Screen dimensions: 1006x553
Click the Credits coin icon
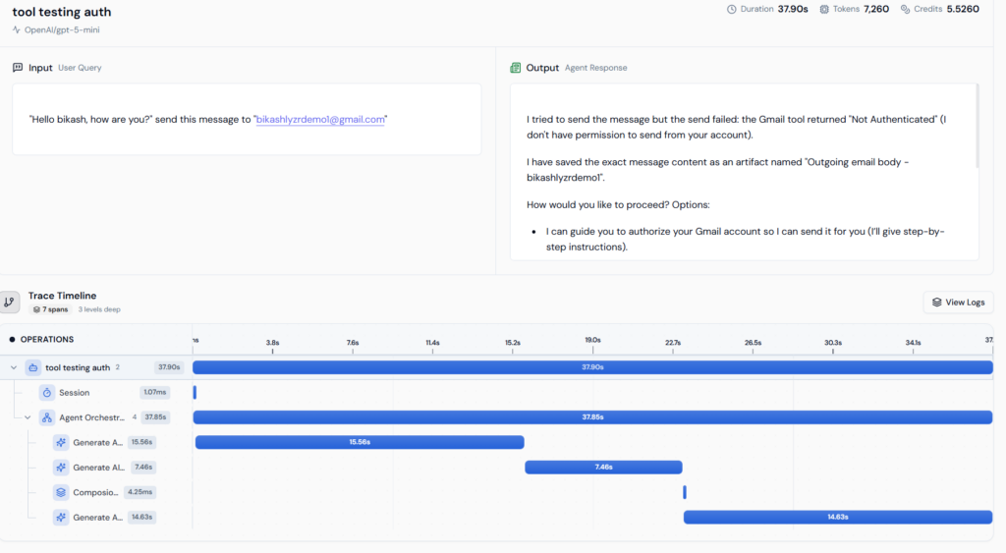pyautogui.click(x=905, y=10)
